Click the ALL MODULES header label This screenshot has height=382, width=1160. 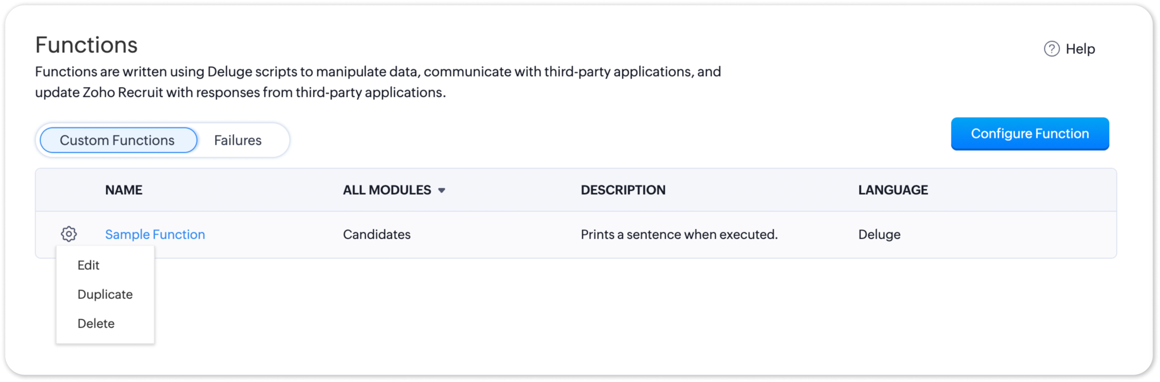pos(387,190)
